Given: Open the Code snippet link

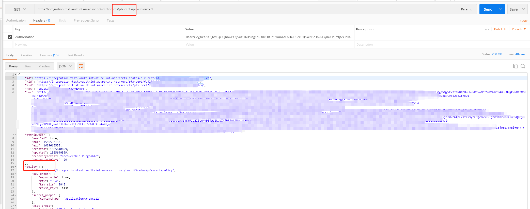Looking at the screenshot, I should pos(524,21).
